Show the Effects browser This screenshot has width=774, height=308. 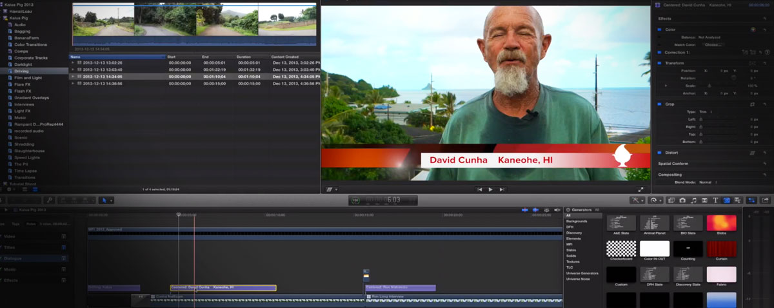coord(671,200)
